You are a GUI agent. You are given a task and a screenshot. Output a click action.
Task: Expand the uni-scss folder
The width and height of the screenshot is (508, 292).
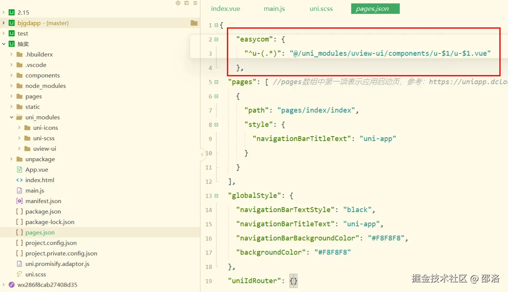click(19, 138)
